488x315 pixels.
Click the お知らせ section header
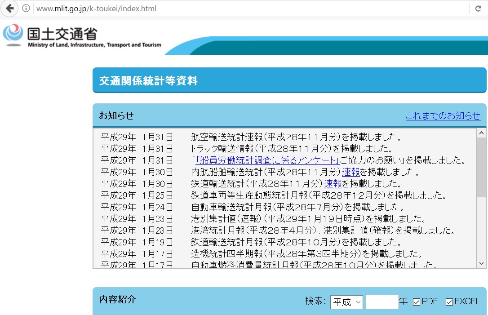(x=116, y=115)
